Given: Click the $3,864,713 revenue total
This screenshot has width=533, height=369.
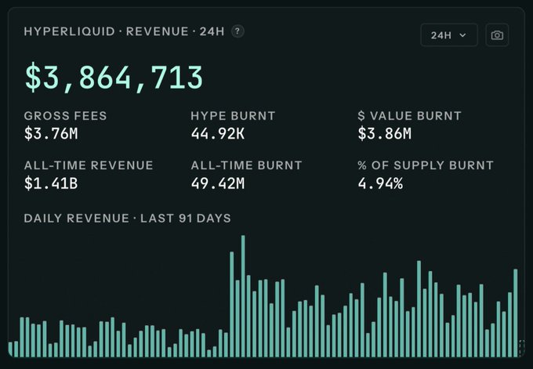Looking at the screenshot, I should 114,78.
